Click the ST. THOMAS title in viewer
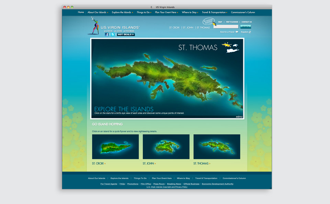This screenshot has height=204, width=330. tap(197, 48)
